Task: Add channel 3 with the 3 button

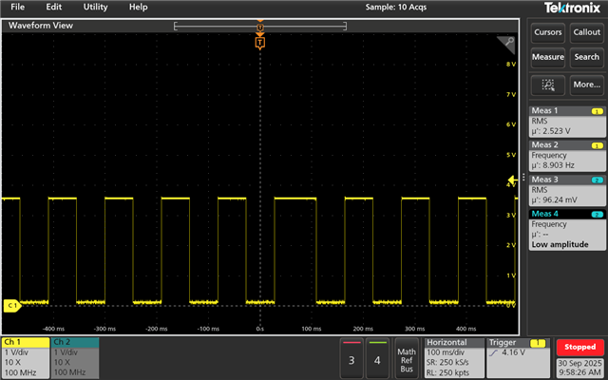Action: tap(351, 358)
